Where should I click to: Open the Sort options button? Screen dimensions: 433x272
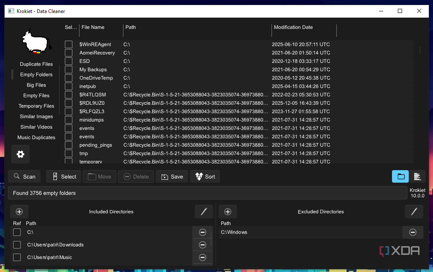(205, 176)
